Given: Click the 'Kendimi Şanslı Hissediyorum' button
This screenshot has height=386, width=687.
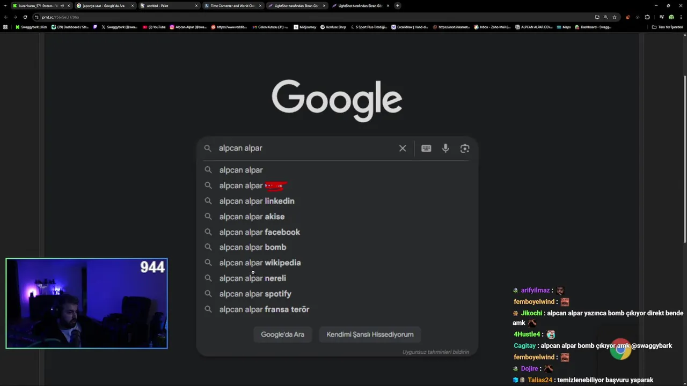Looking at the screenshot, I should coord(370,335).
